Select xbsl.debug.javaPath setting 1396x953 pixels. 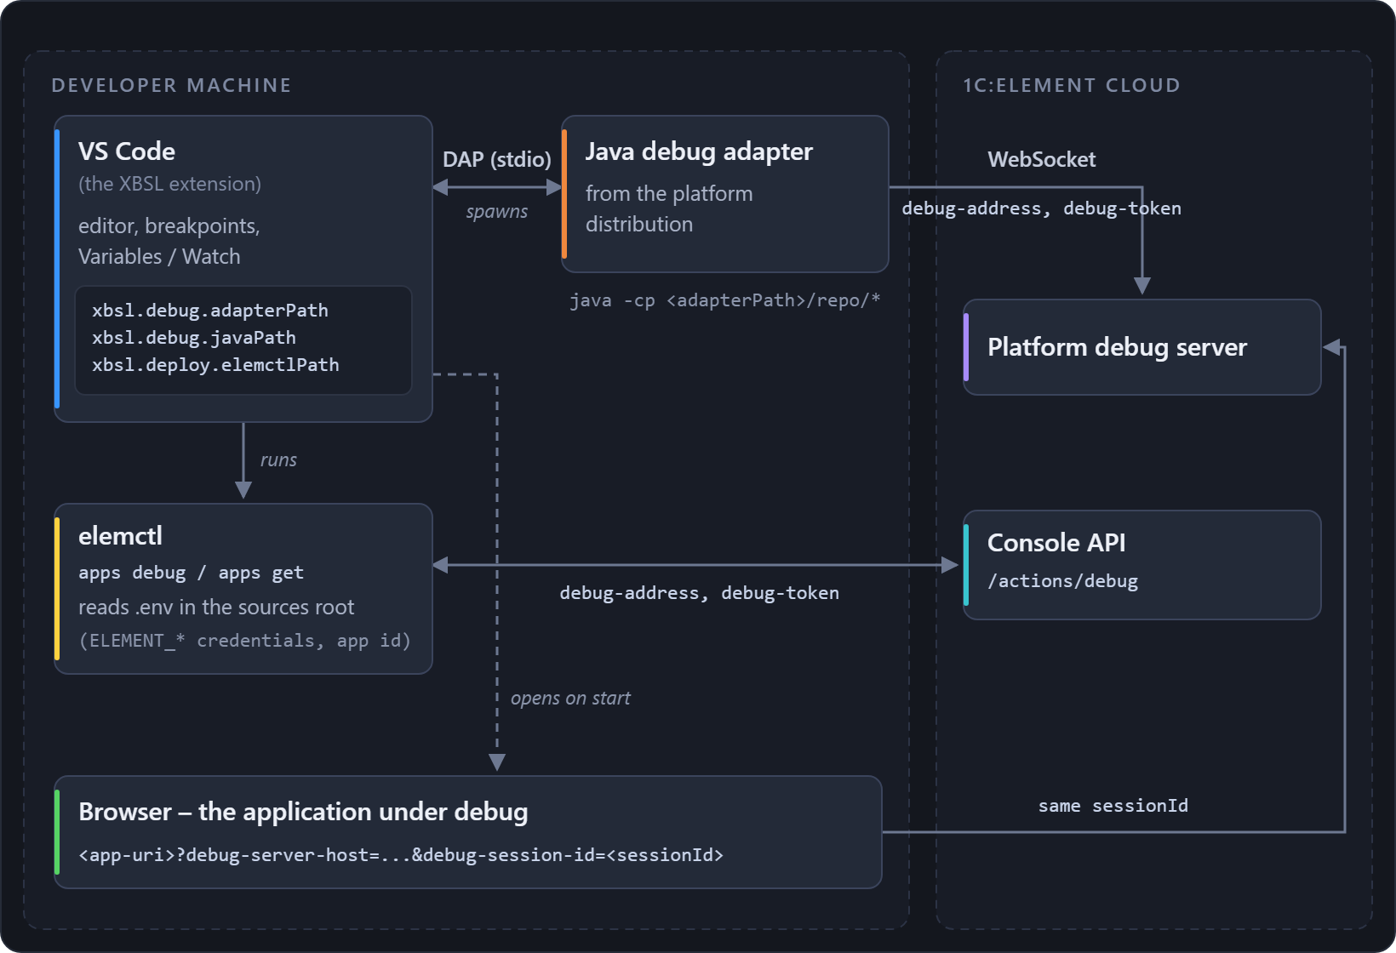tap(194, 338)
